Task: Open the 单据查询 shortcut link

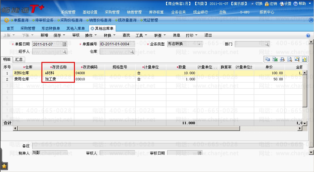Action: (x=21, y=20)
